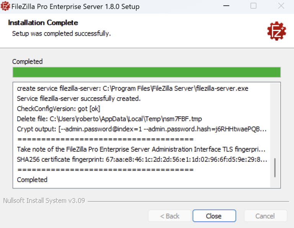Click the large red FileZilla gear logo
294x228 pixels.
(276, 31)
